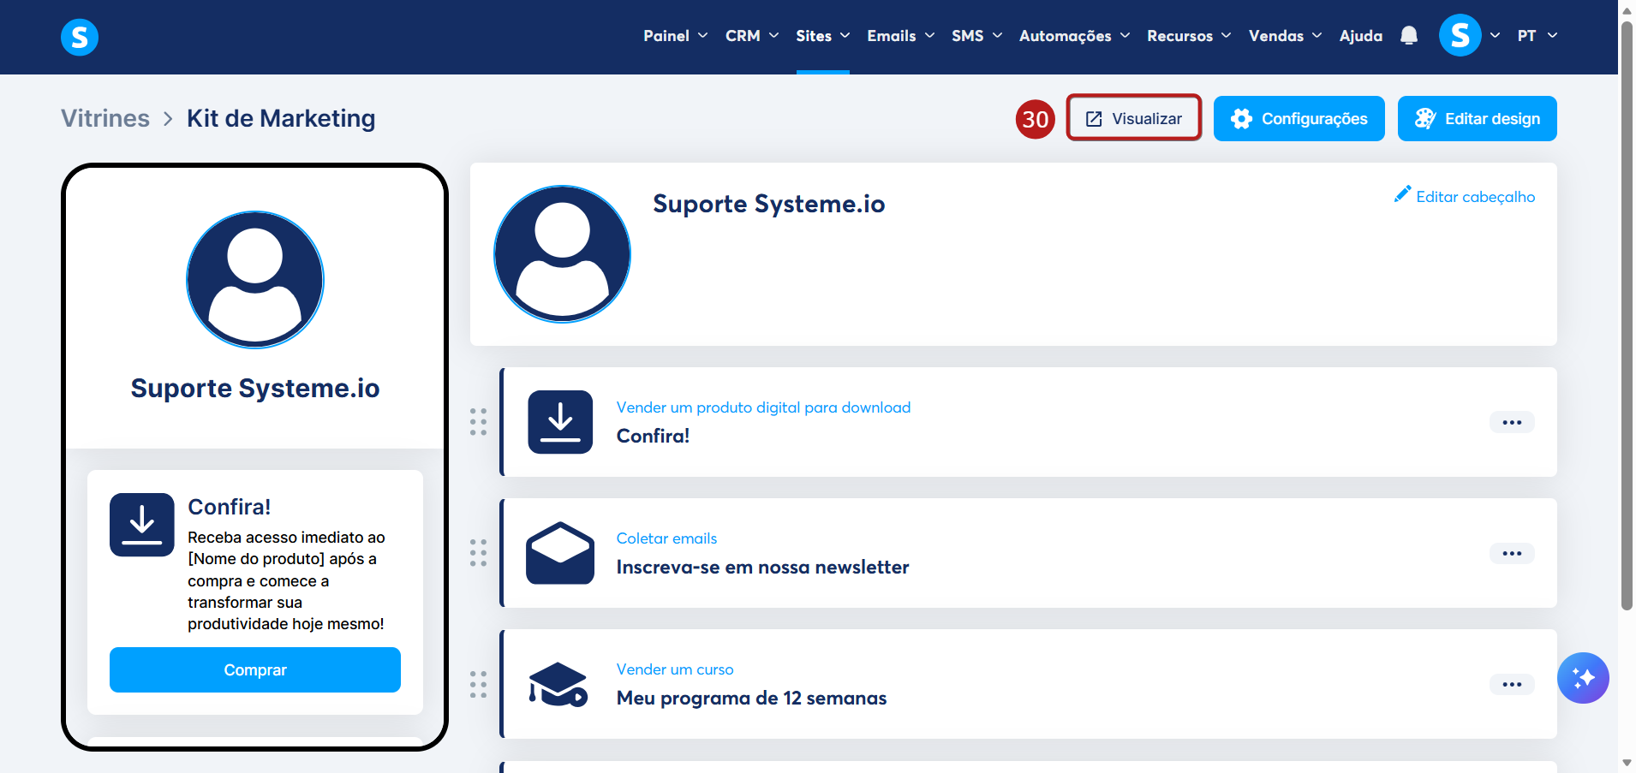Click the blue AI assistant sparkle button
This screenshot has height=773, width=1636.
click(x=1583, y=678)
